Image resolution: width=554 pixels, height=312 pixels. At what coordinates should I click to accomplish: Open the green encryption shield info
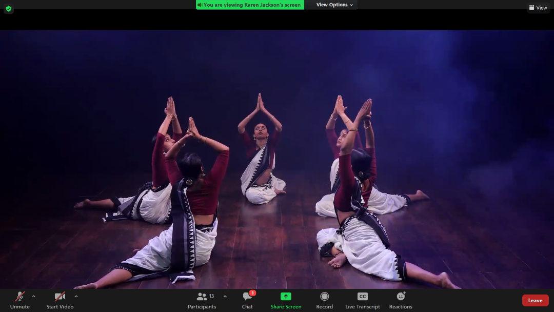[8, 9]
